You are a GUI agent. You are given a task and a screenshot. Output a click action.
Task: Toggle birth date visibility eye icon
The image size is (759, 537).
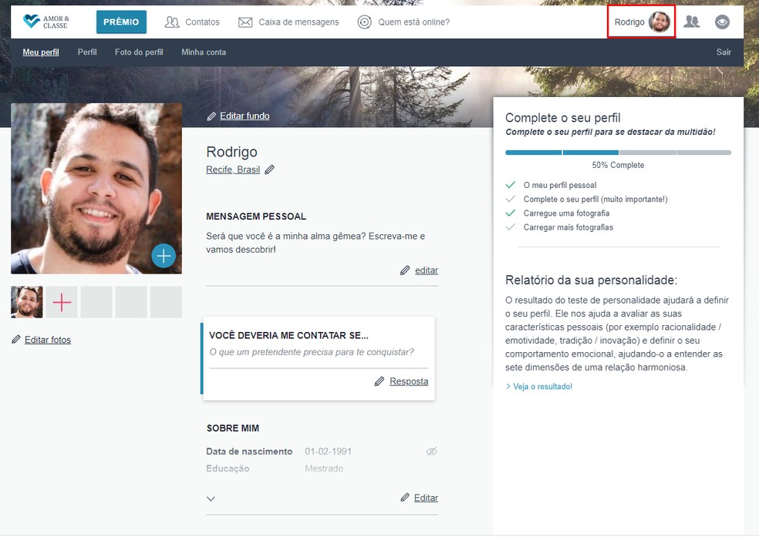[432, 451]
